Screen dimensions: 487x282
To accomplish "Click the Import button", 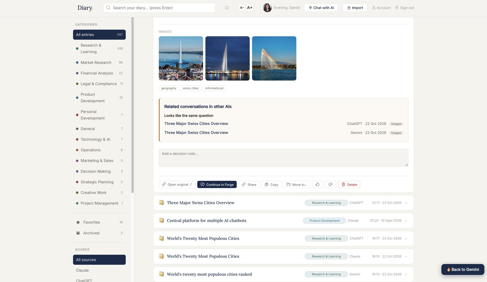I will pyautogui.click(x=355, y=8).
